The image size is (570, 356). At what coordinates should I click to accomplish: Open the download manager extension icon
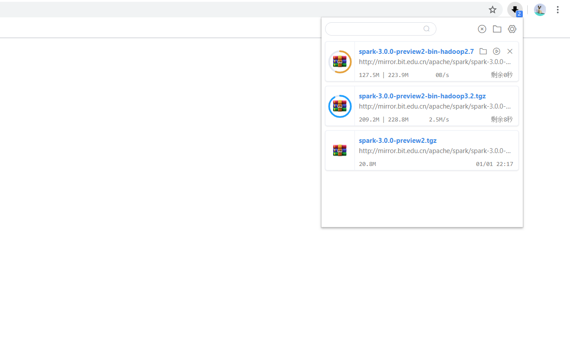click(x=515, y=10)
